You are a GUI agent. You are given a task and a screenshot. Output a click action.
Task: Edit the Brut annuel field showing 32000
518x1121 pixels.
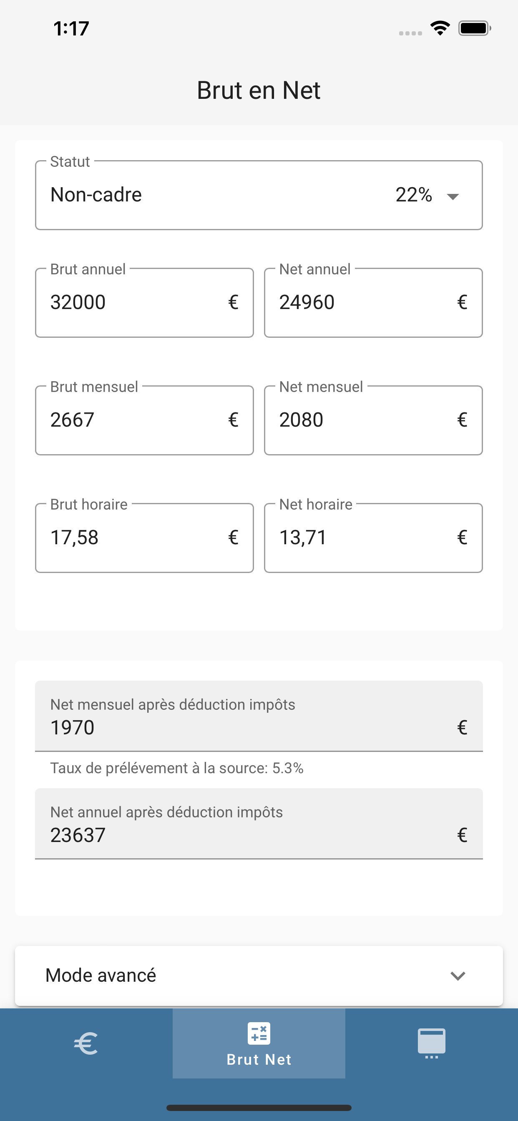point(145,302)
